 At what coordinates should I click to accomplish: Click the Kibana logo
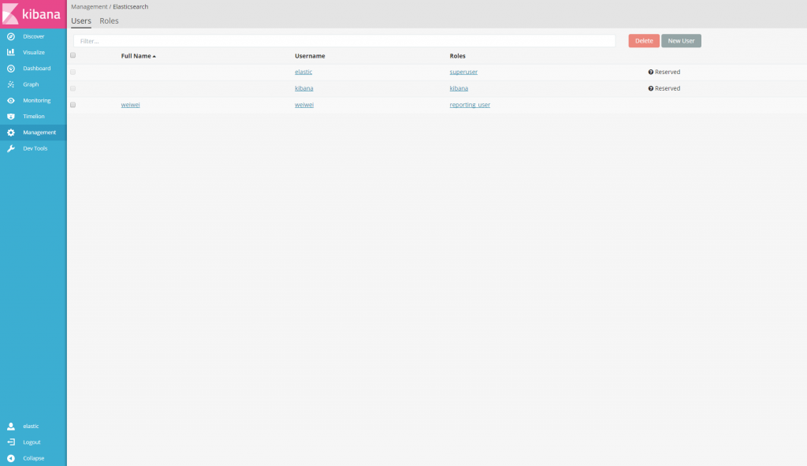point(33,14)
